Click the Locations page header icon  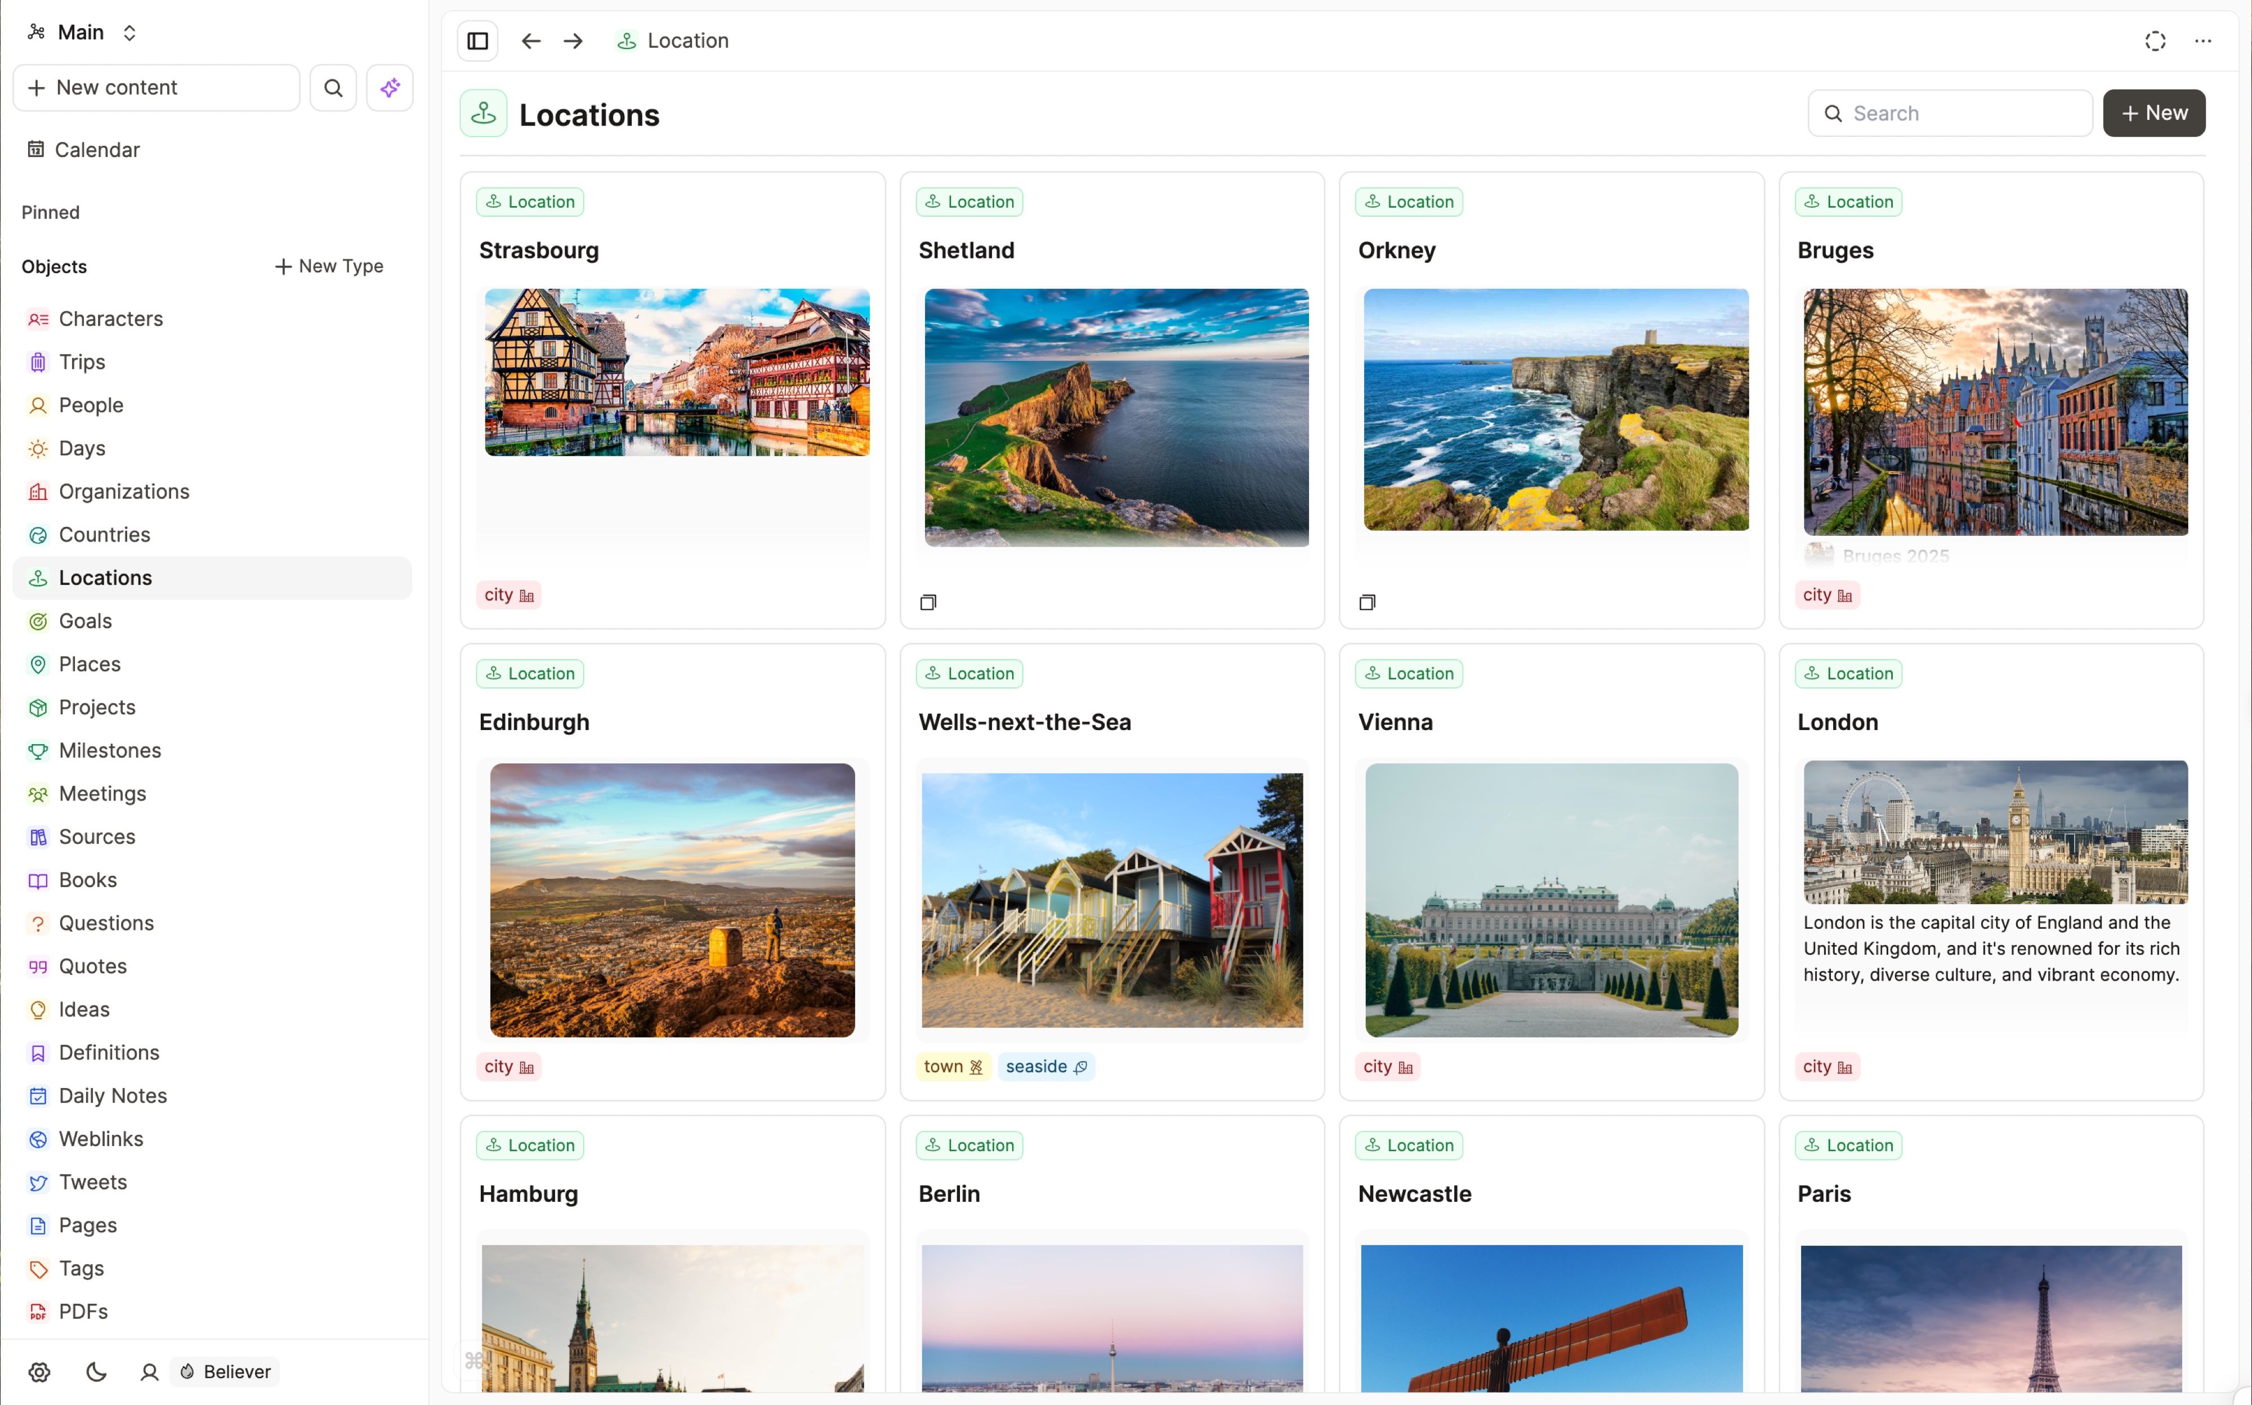tap(483, 113)
